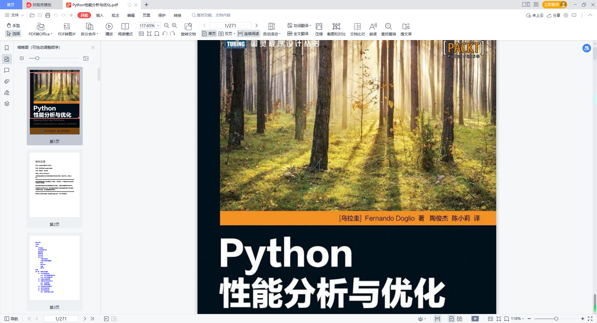Screen dimensions: 597x323
Task: Open the 找稻壳模板 tab
Action: pyautogui.click(x=42, y=5)
